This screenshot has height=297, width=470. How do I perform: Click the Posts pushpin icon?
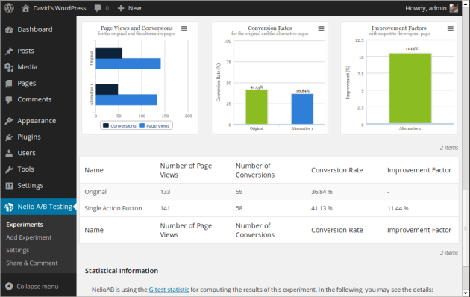pyautogui.click(x=9, y=51)
